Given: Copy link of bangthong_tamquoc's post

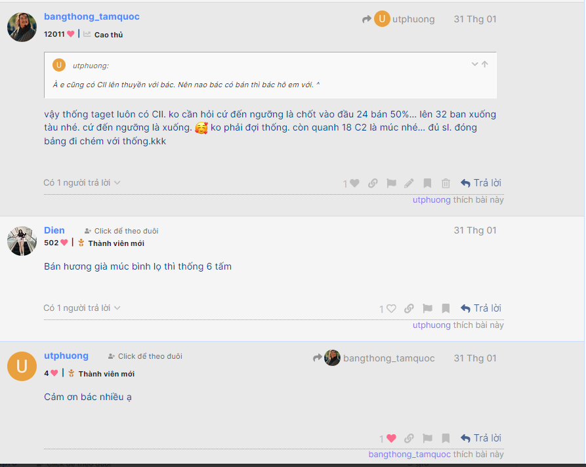Looking at the screenshot, I should pos(373,183).
